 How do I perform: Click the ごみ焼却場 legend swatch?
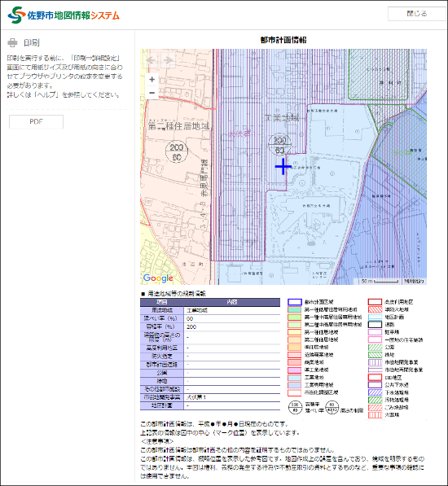pos(375,407)
